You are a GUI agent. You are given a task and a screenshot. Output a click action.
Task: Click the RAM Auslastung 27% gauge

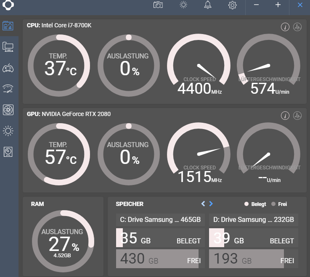[63, 241]
